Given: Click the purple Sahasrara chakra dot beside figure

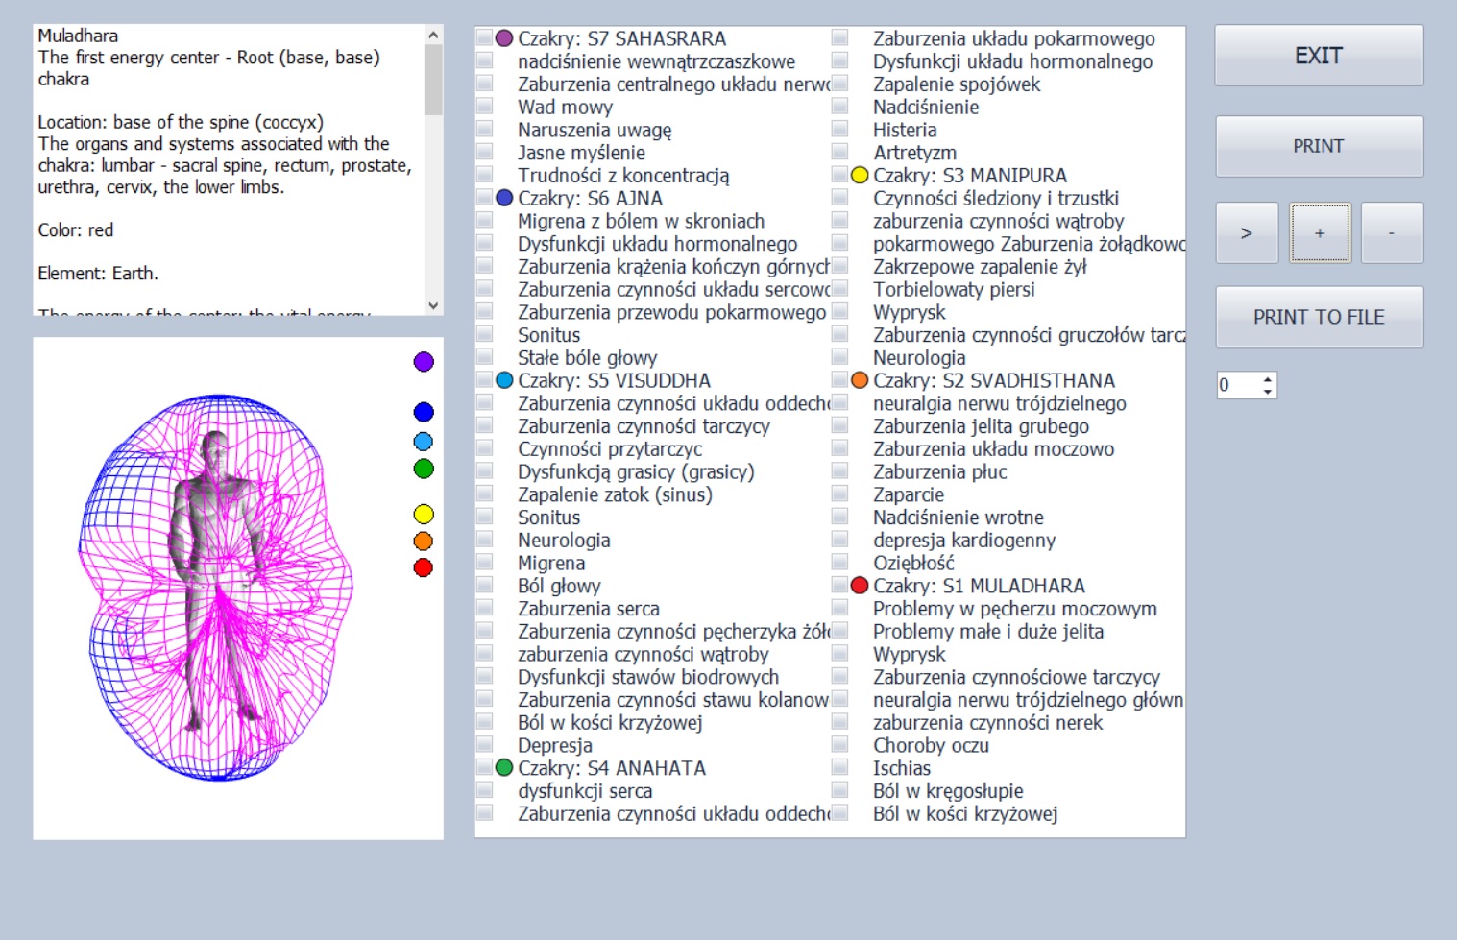Looking at the screenshot, I should click(424, 362).
